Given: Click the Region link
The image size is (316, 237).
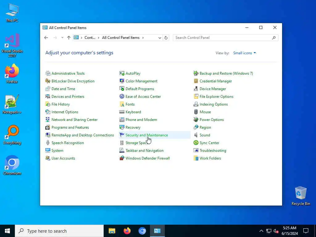Looking at the screenshot, I should coord(205,127).
